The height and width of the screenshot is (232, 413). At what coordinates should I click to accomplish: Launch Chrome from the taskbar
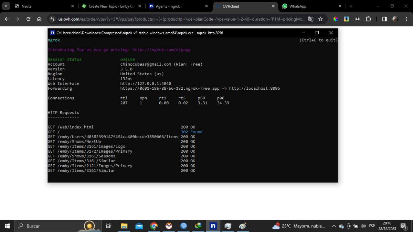[x=154, y=226]
